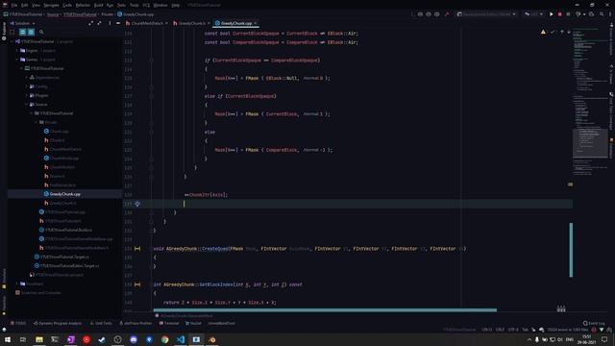Open the Windows Start menu
Image resolution: width=615 pixels, height=346 pixels.
pyautogui.click(x=8, y=339)
